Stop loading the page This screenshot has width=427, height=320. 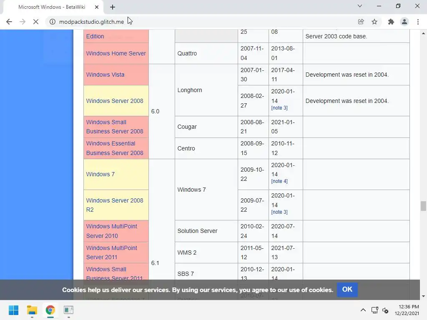(36, 22)
